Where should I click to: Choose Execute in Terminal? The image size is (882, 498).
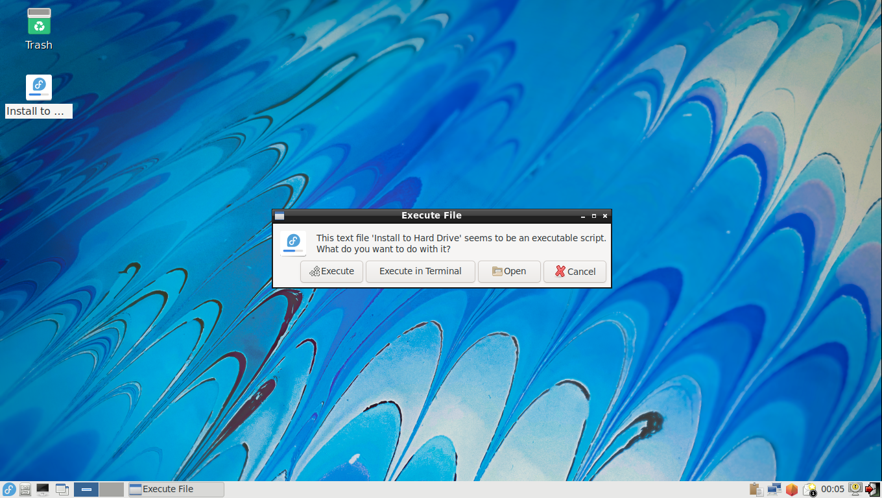click(420, 272)
